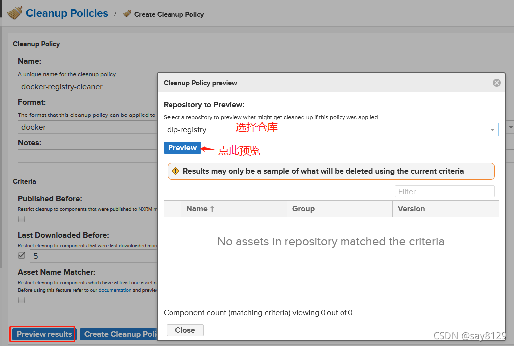Viewport: 514px width, 346px height.
Task: Click the Create Cleanup Policy button
Action: (119, 334)
